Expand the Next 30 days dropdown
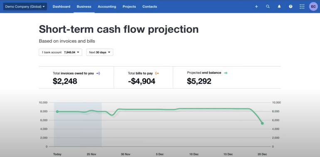The width and height of the screenshot is (320, 157). click(100, 52)
